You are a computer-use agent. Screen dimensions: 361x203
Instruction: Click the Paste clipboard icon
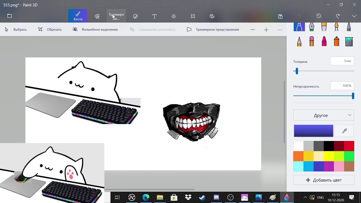(x=280, y=16)
